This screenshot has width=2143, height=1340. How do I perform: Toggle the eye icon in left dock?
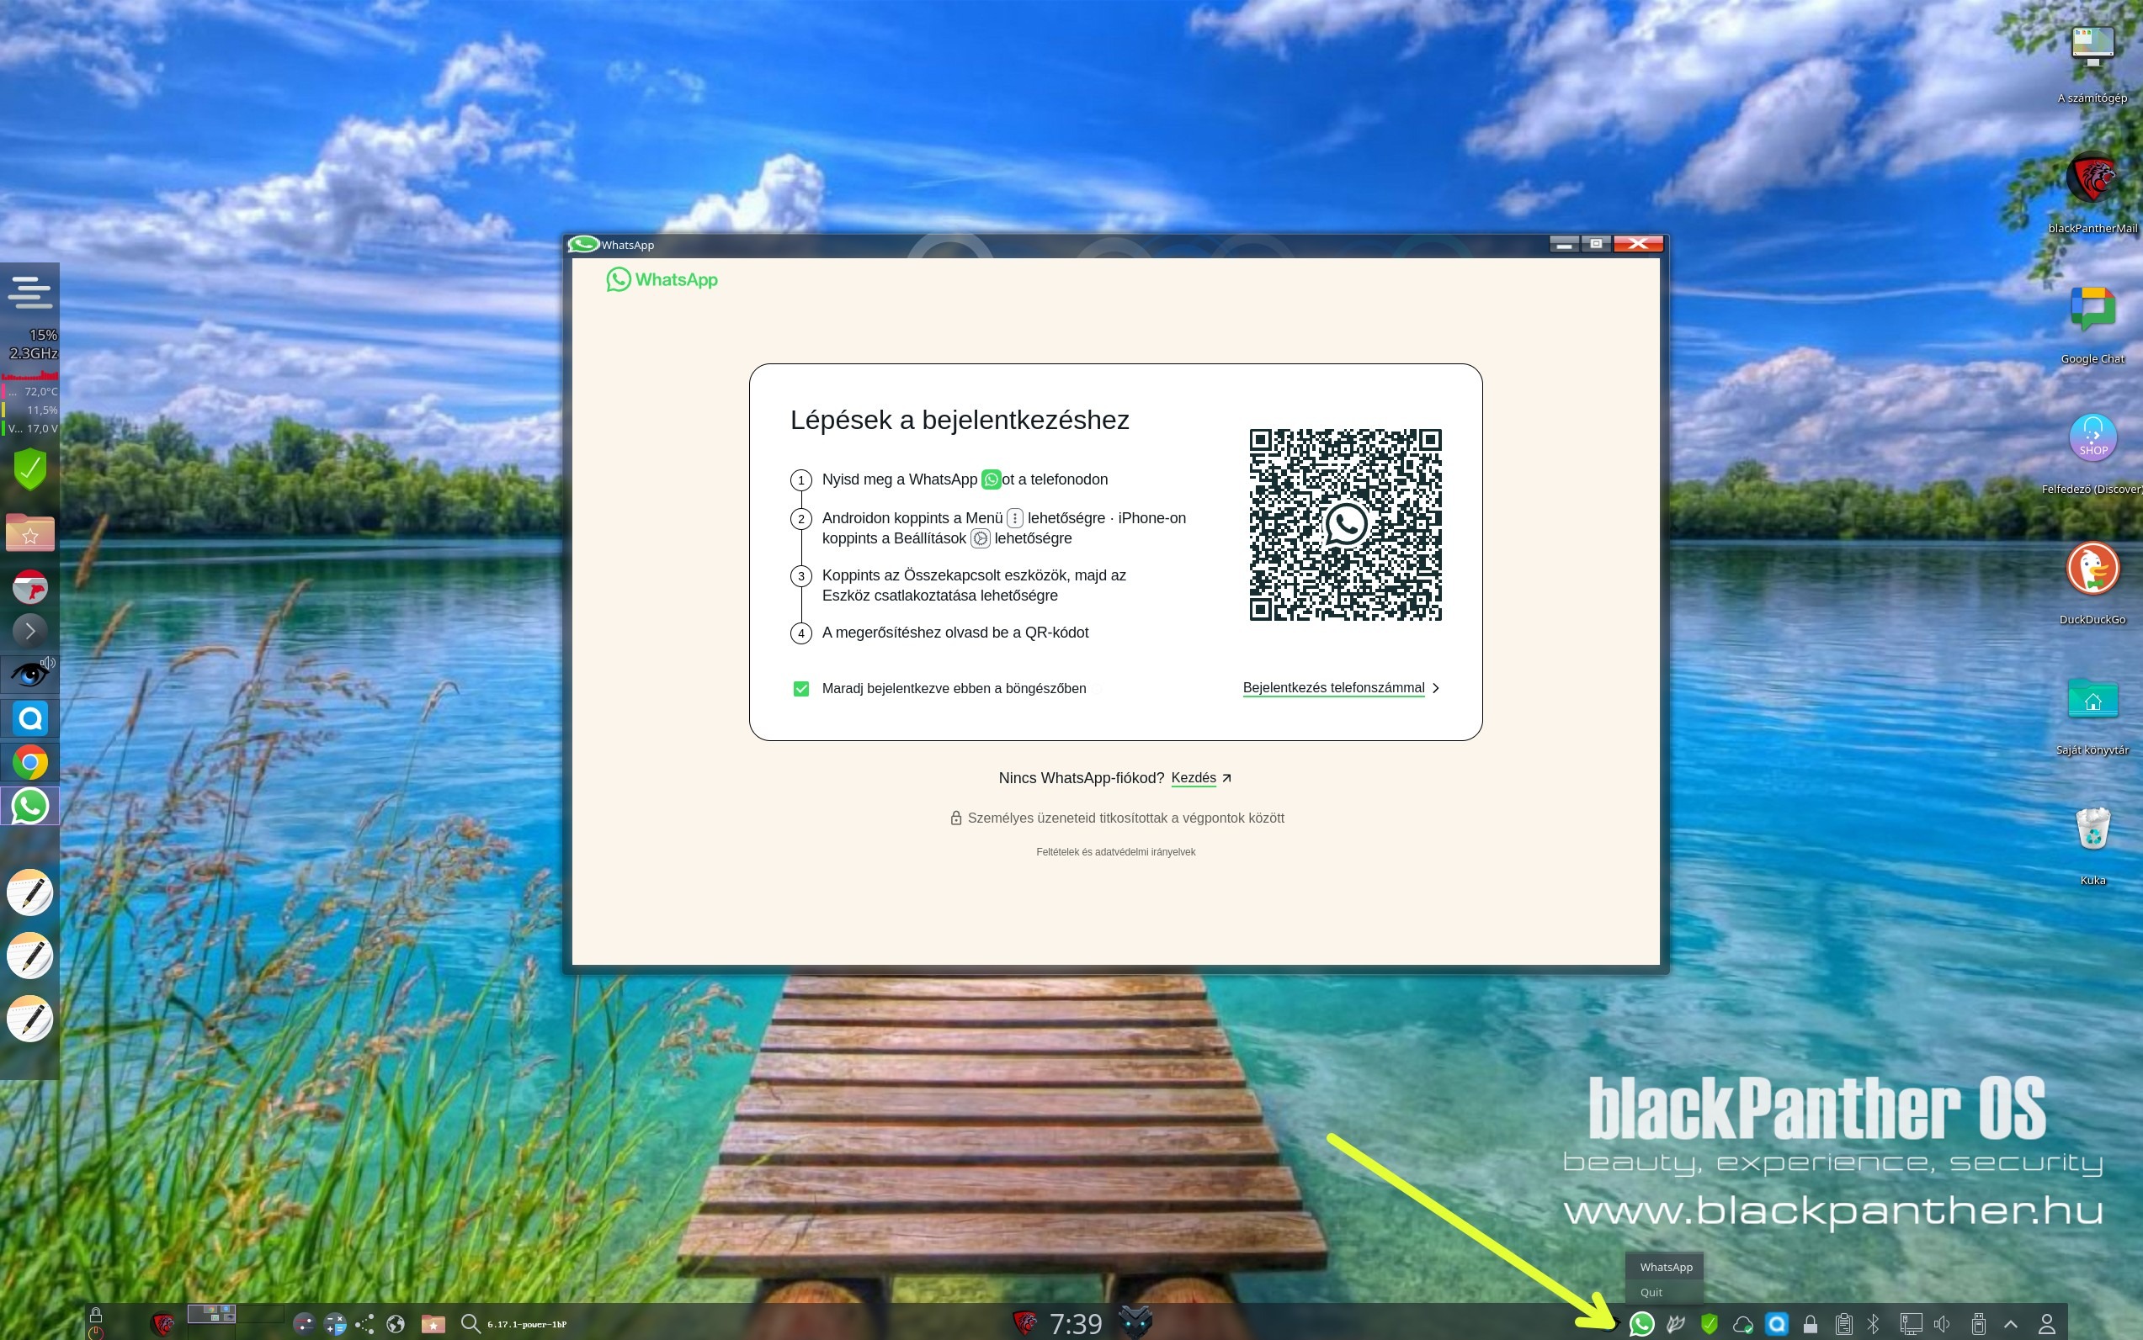click(x=30, y=674)
